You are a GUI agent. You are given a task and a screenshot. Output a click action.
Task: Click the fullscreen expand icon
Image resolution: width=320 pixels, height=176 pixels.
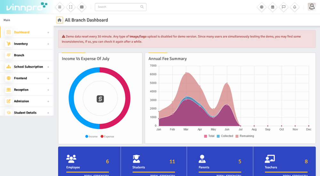click(x=71, y=7)
